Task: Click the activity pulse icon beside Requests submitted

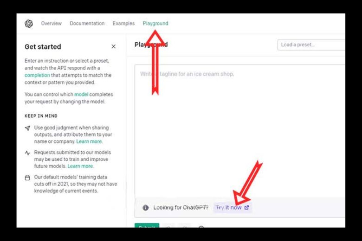Action: 27,152
